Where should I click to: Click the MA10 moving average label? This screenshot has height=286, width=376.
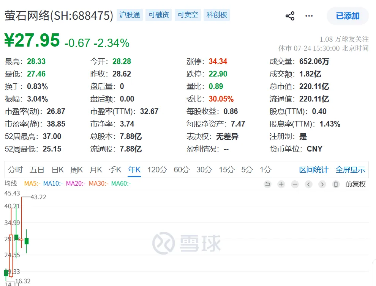[x=53, y=184]
